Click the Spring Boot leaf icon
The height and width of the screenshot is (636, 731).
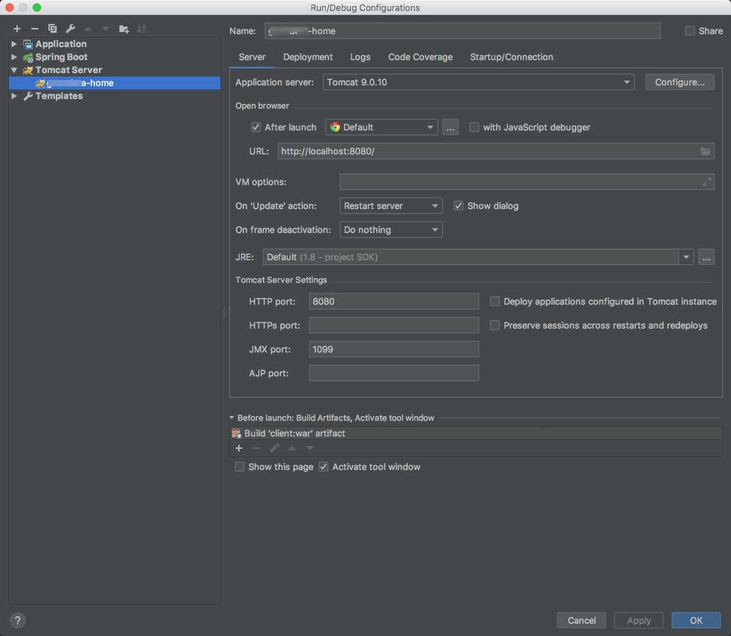click(x=28, y=57)
